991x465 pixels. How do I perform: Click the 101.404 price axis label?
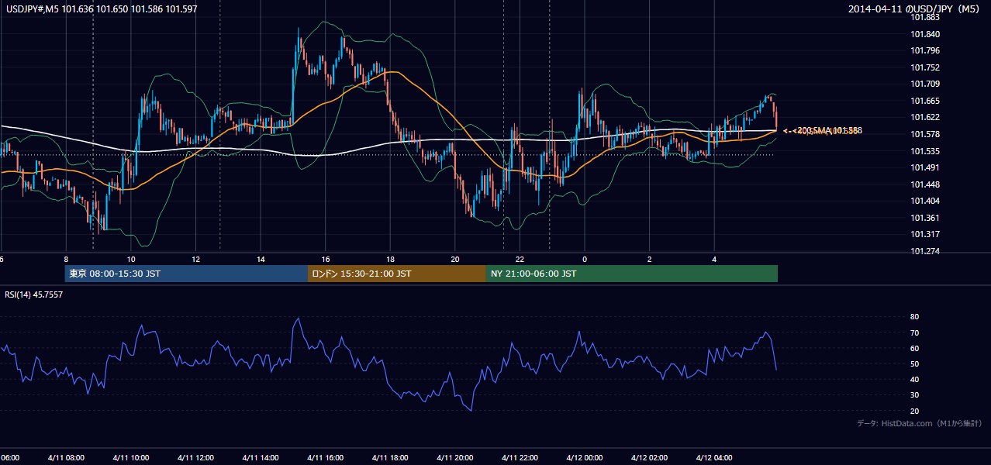[x=926, y=201]
